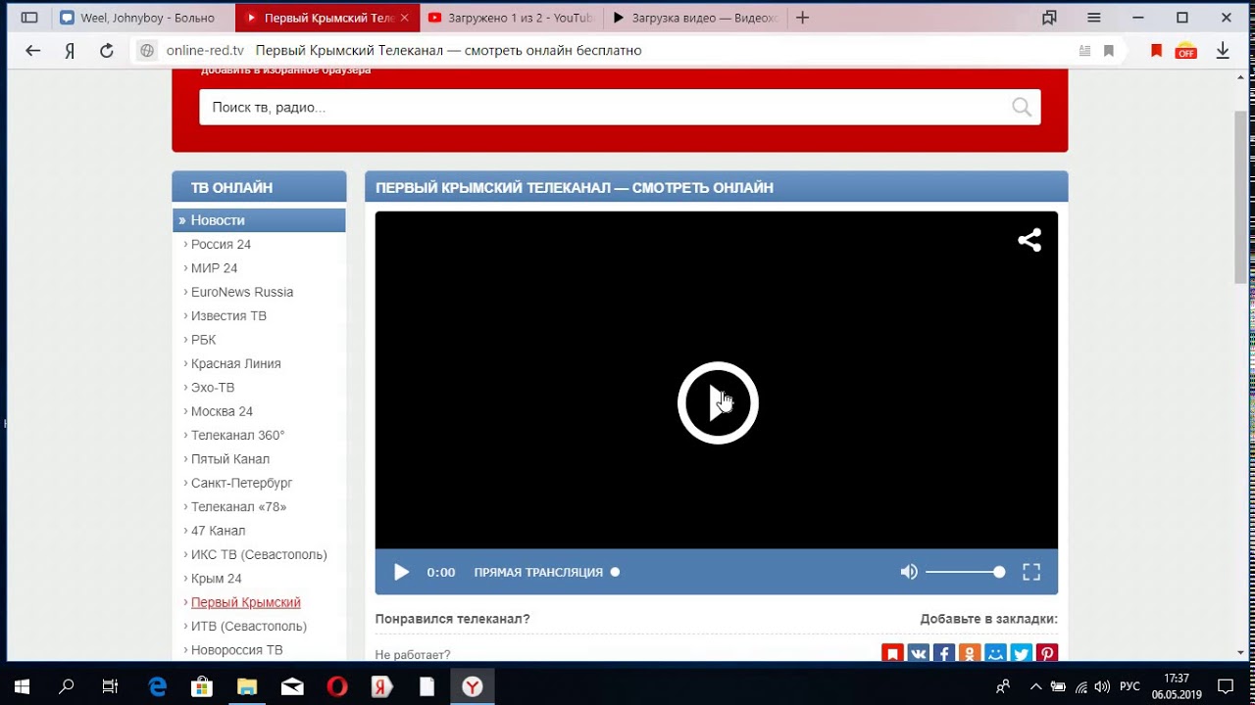Collapse the 'Новости' category in the sidebar

259,220
